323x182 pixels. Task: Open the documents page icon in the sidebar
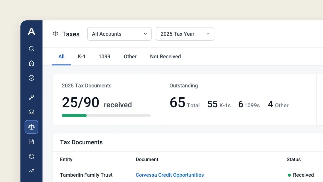pos(31,141)
